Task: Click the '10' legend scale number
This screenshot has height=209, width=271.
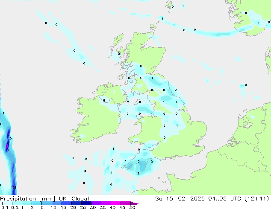Action: 53,207
